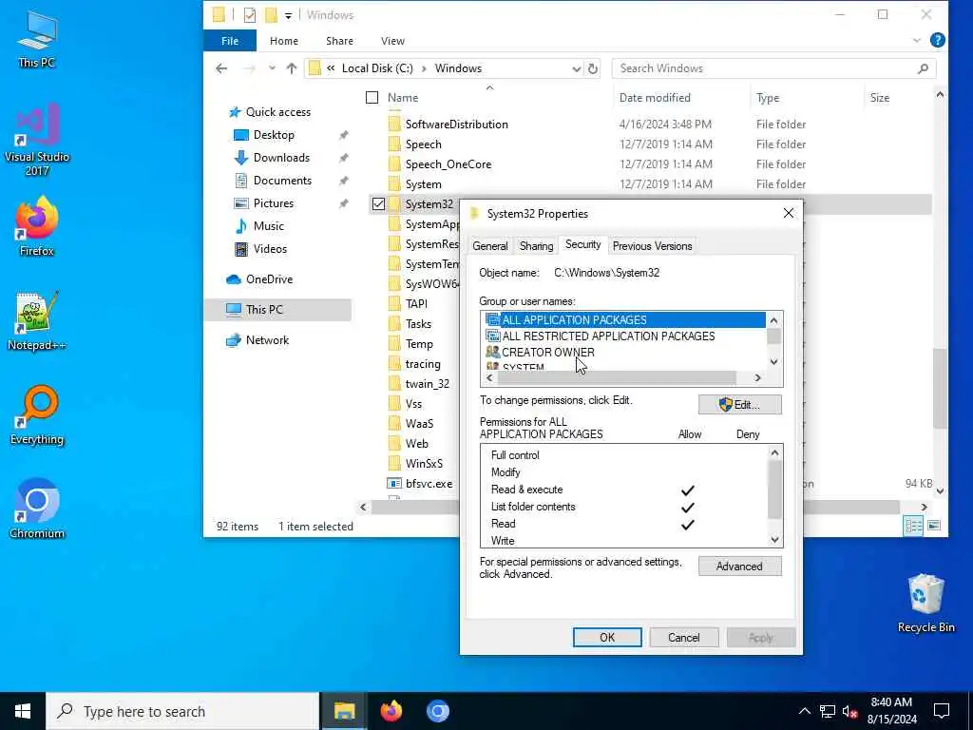Screen dimensions: 973x730
Task: Open notification center icon
Action: pyautogui.click(x=942, y=711)
